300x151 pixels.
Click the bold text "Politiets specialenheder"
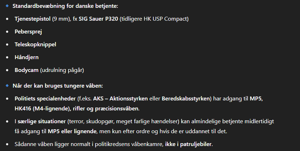click(x=45, y=98)
